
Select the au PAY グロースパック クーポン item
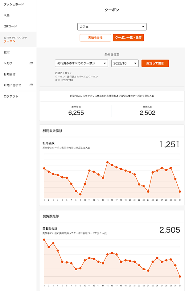[x=18, y=39]
